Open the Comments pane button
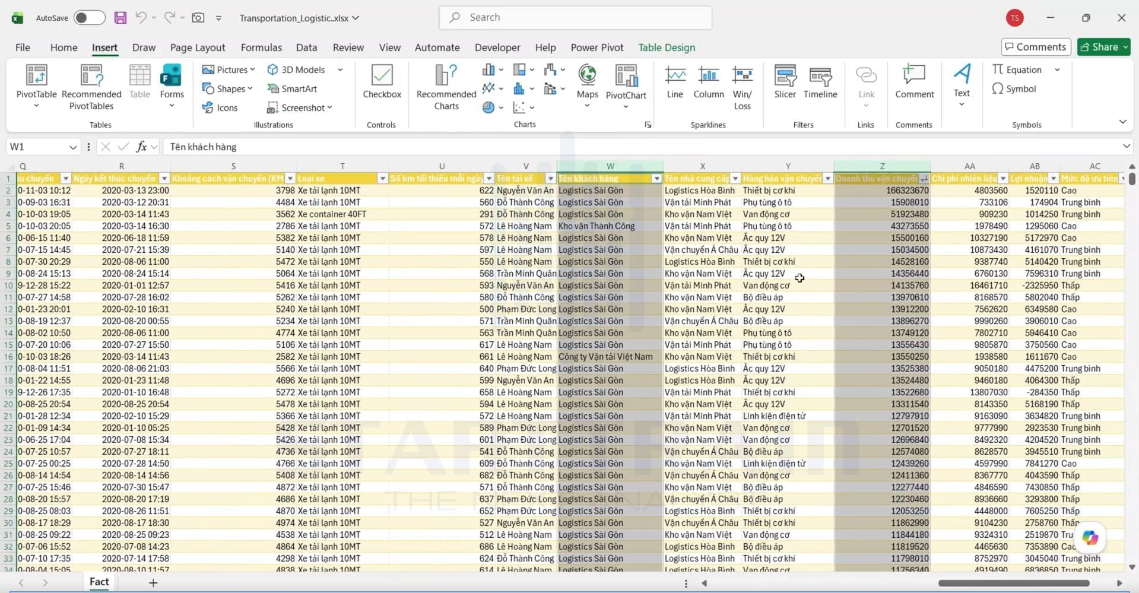Image resolution: width=1139 pixels, height=593 pixels. point(1036,47)
